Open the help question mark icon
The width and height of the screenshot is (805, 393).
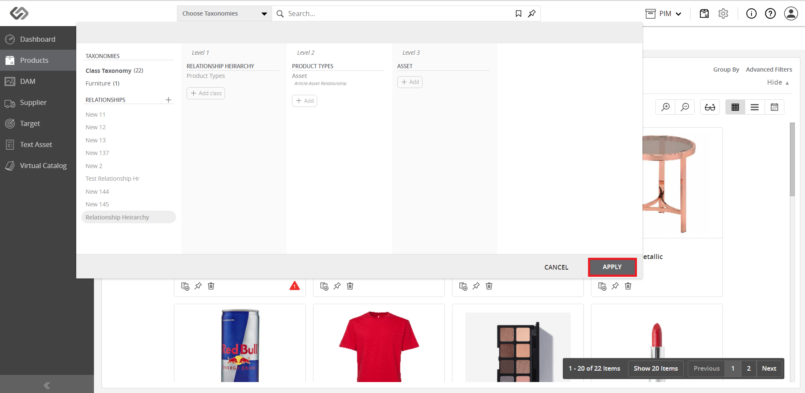(770, 13)
